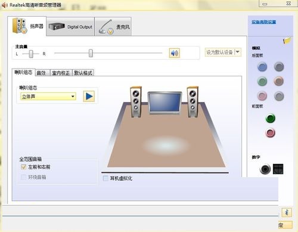The image size is (298, 232).
Task: Click the 设为默认设备 button
Action: click(x=219, y=52)
